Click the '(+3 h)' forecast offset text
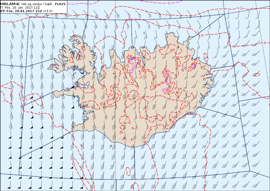The height and width of the screenshot is (191, 270). pyautogui.click(x=48, y=11)
